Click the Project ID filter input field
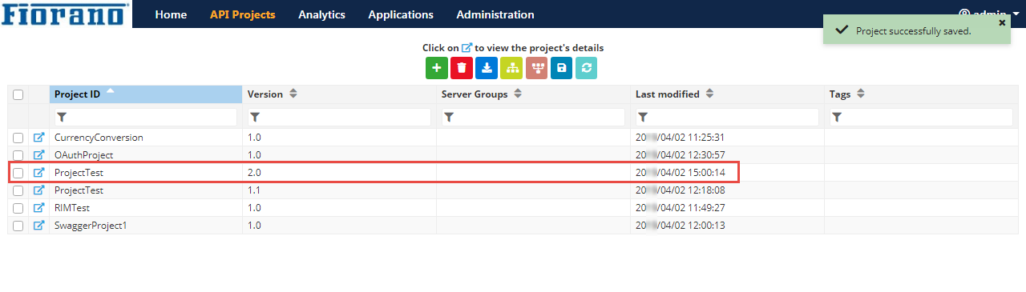Image resolution: width=1026 pixels, height=292 pixels. [x=146, y=117]
